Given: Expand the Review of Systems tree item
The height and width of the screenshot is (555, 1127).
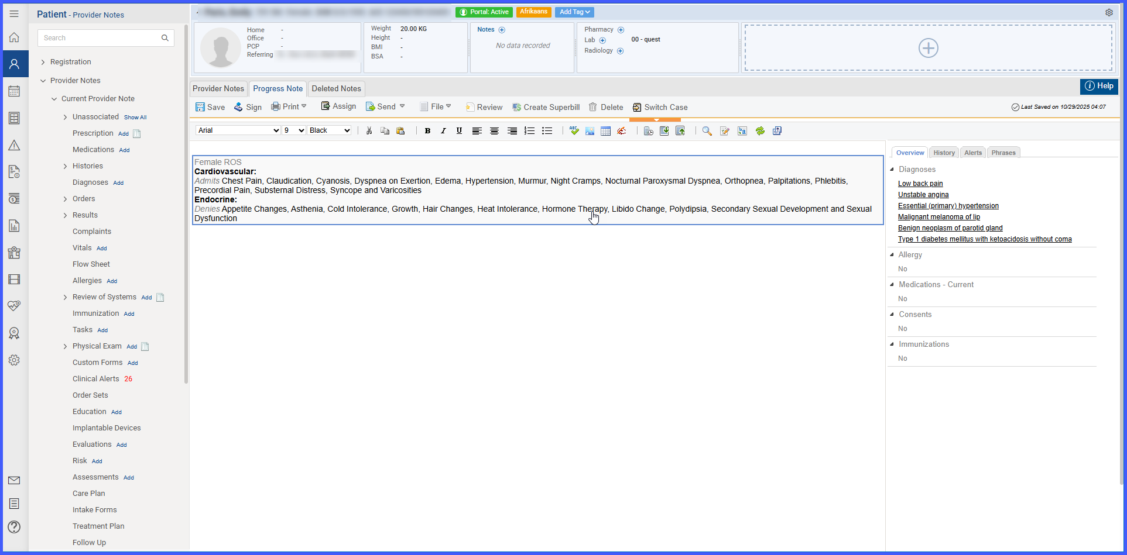Looking at the screenshot, I should 65,297.
